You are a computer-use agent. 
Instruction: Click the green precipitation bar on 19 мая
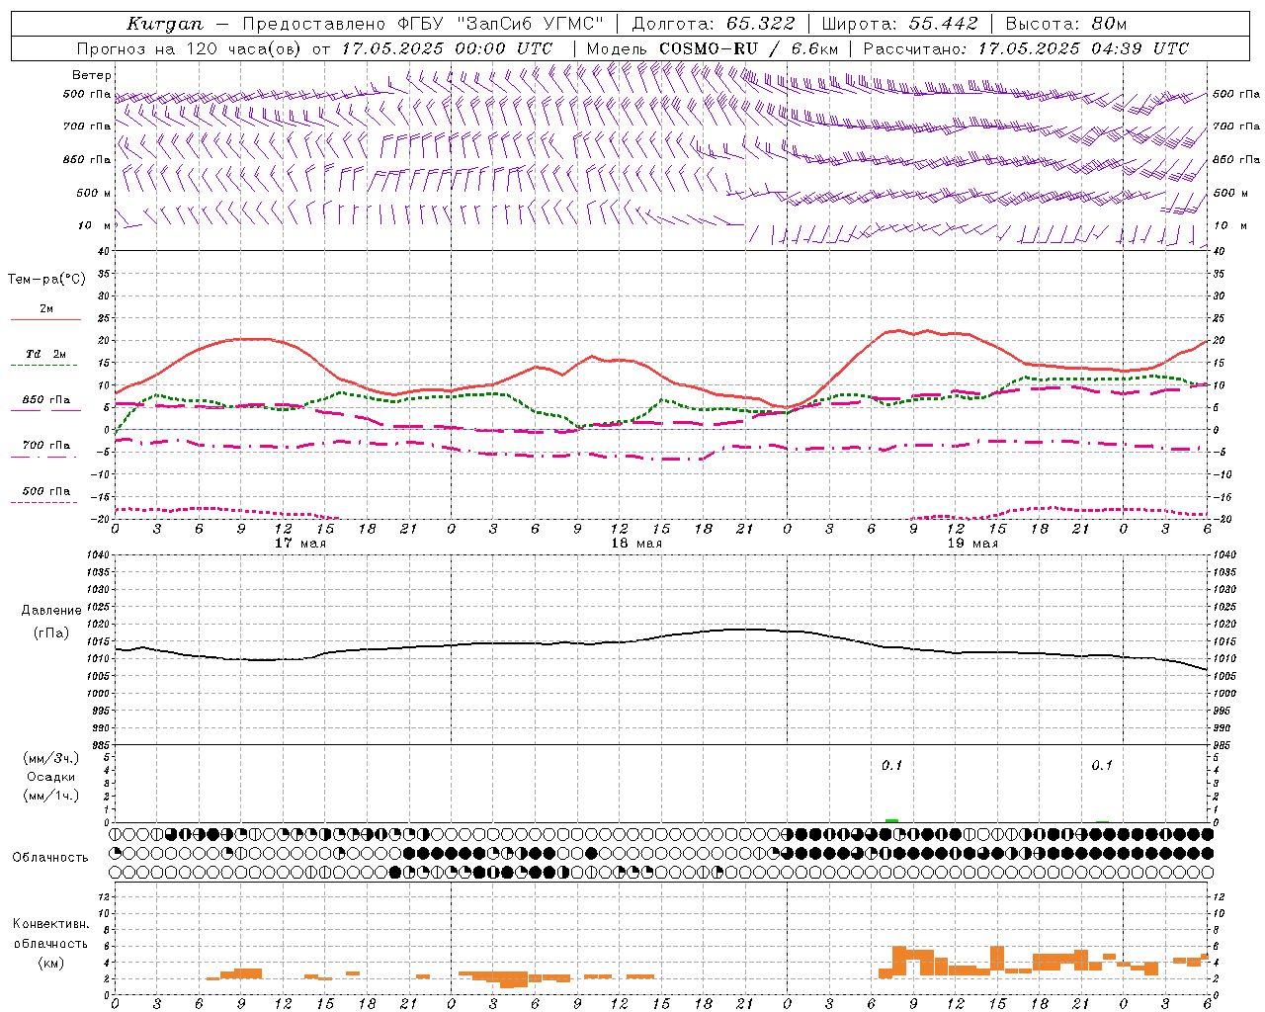(891, 821)
